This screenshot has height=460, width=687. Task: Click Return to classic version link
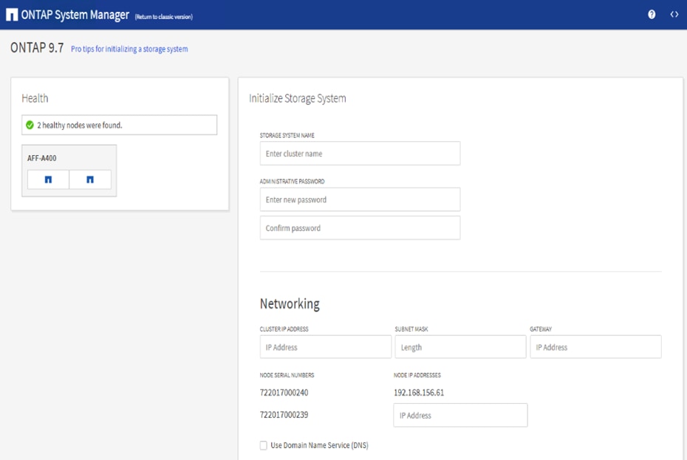pos(163,17)
